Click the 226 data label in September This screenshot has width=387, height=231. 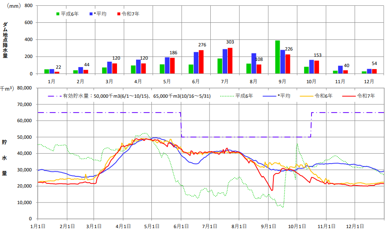[289, 49]
